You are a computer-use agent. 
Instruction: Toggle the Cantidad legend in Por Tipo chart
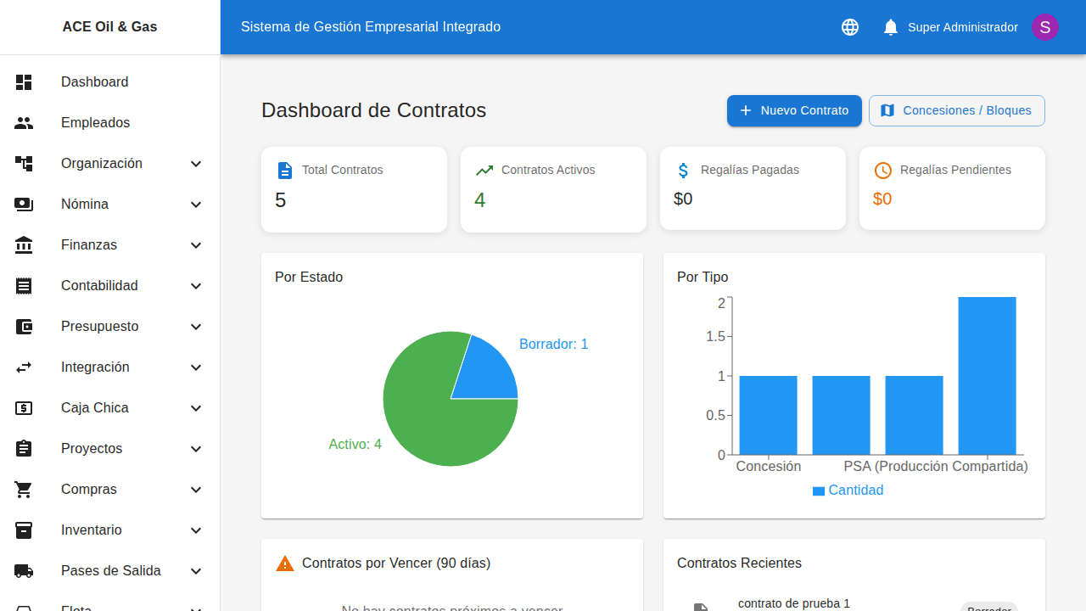(848, 490)
